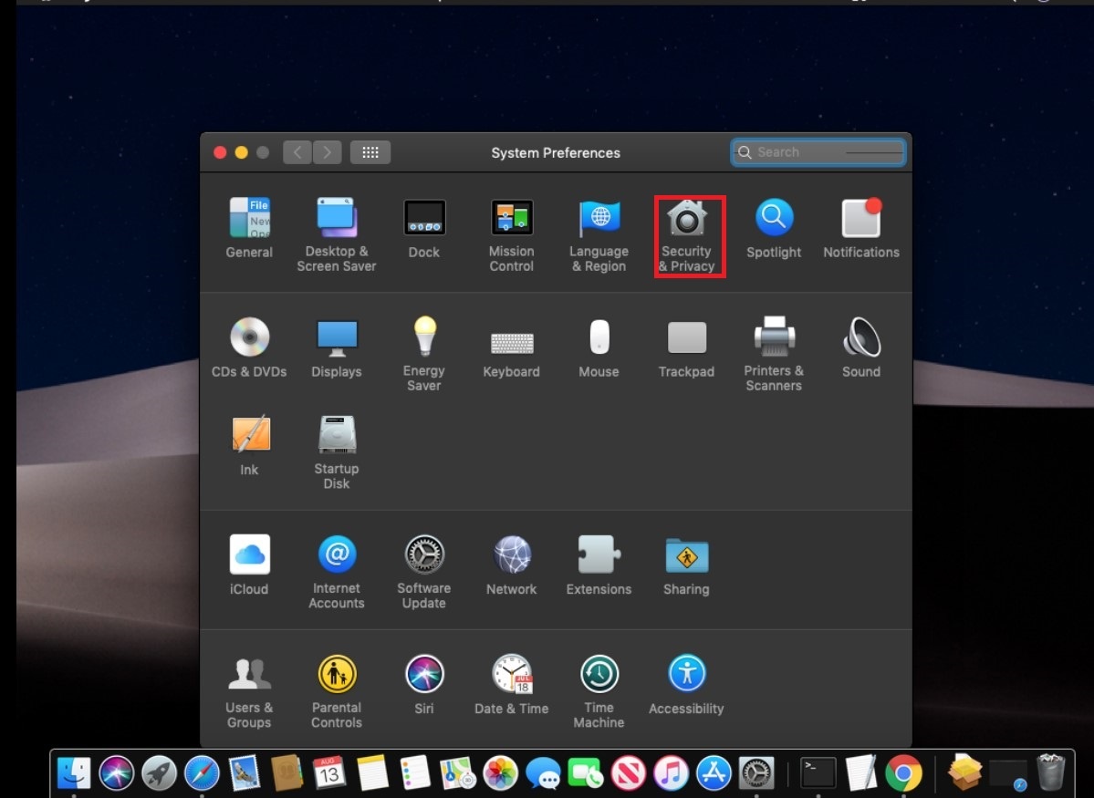Open Photos from the Dock
The image size is (1094, 798).
click(500, 772)
